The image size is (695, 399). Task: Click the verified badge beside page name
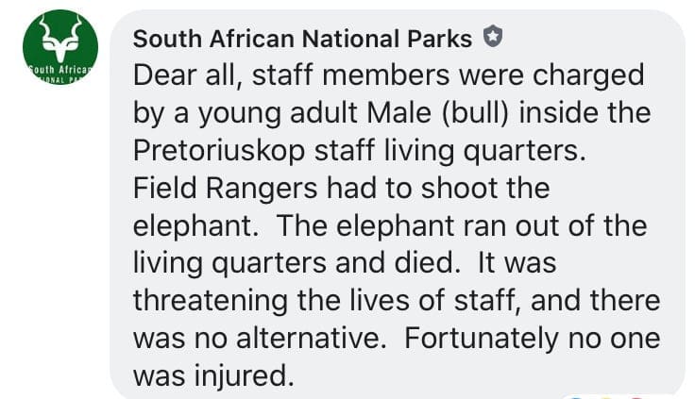point(492,38)
